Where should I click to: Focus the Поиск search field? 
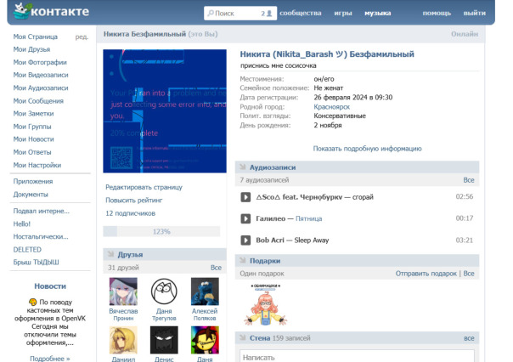tap(240, 13)
